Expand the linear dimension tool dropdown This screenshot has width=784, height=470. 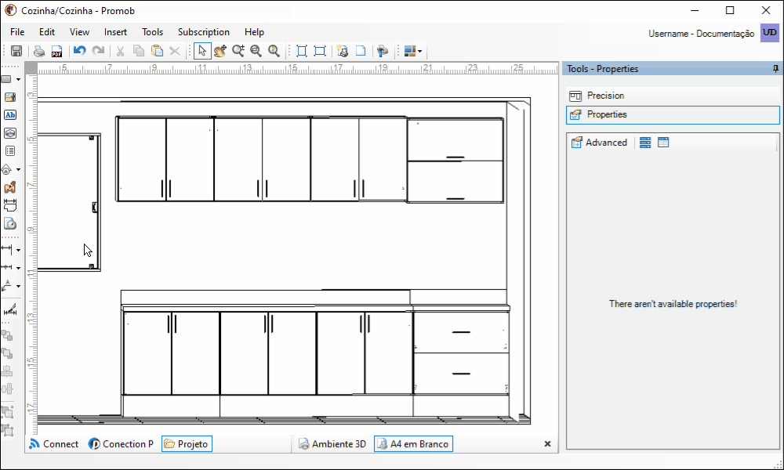[x=18, y=250]
